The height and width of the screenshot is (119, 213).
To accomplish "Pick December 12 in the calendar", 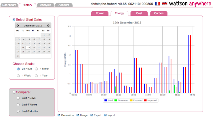I will [x=28, y=43].
